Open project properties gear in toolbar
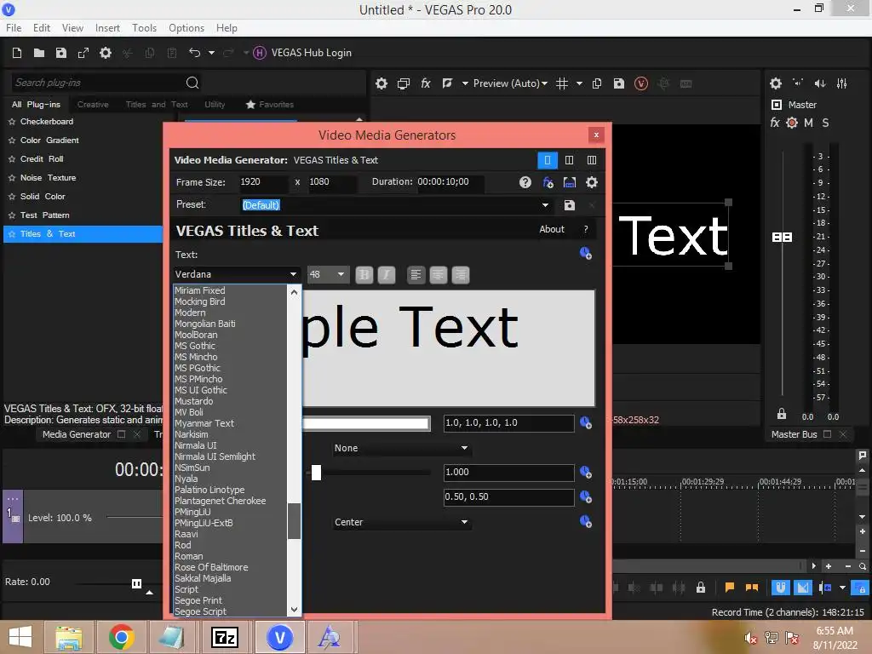872x654 pixels. click(105, 53)
